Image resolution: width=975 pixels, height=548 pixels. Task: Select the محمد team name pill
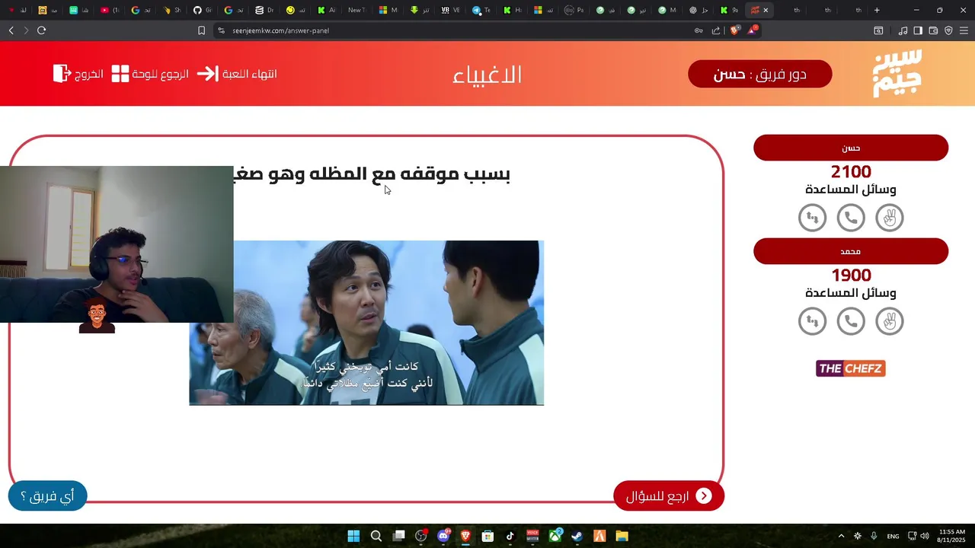click(x=851, y=251)
